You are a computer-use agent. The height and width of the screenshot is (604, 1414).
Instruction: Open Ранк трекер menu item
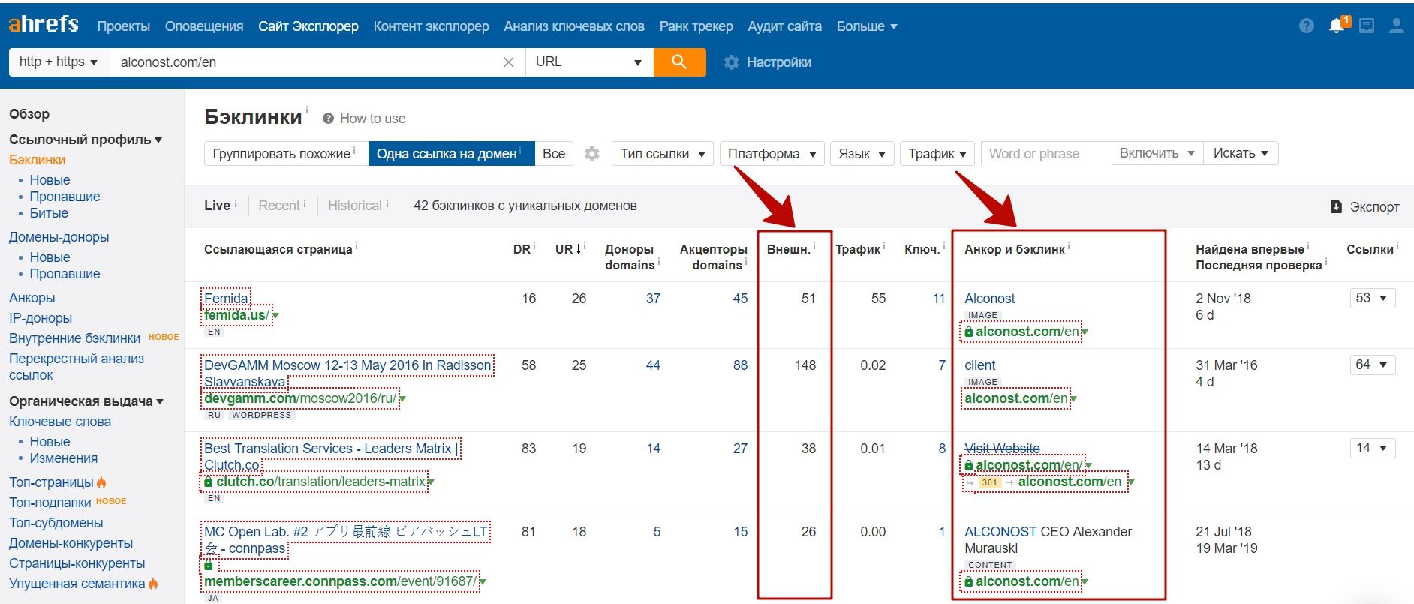(x=696, y=26)
